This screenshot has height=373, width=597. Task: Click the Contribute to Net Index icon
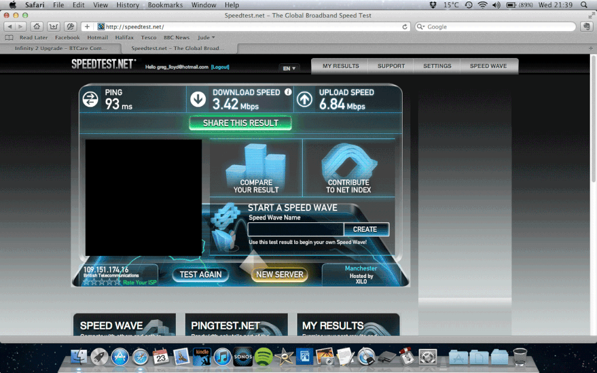(x=348, y=168)
